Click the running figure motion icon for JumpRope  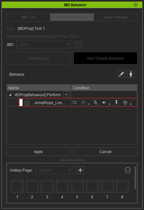(27, 103)
